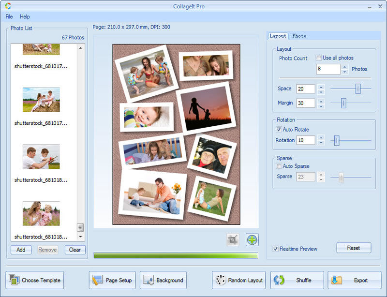Click the green plus add icon
Image resolution: width=387 pixels, height=297 pixels.
(252, 240)
